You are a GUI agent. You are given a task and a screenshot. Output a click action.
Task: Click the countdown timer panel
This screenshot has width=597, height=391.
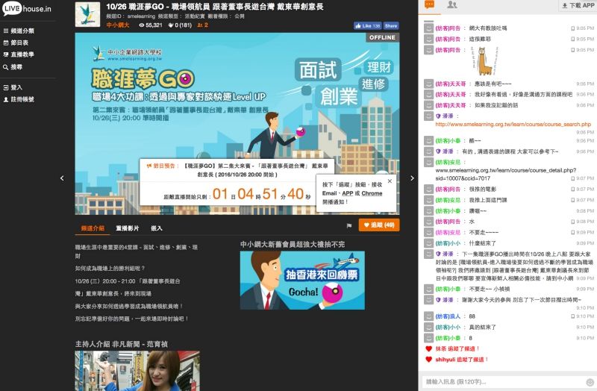[x=237, y=182]
